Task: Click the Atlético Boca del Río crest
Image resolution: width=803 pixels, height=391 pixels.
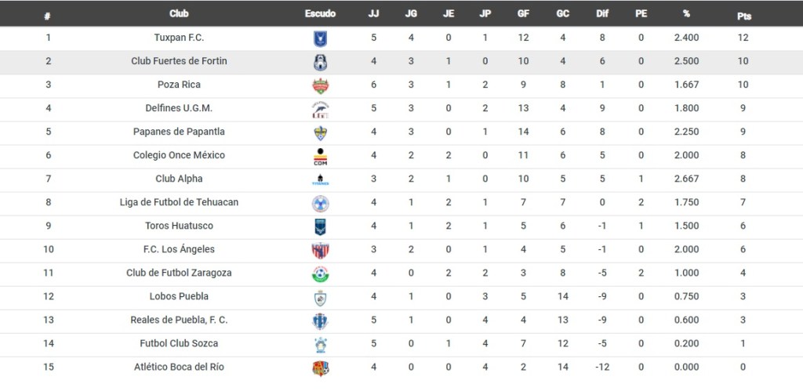Action: coord(320,367)
